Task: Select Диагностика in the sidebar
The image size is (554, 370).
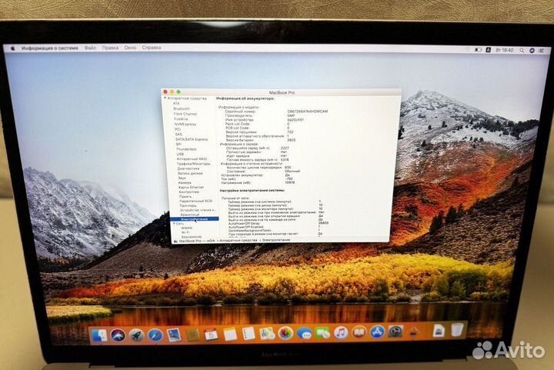Action: (189, 168)
